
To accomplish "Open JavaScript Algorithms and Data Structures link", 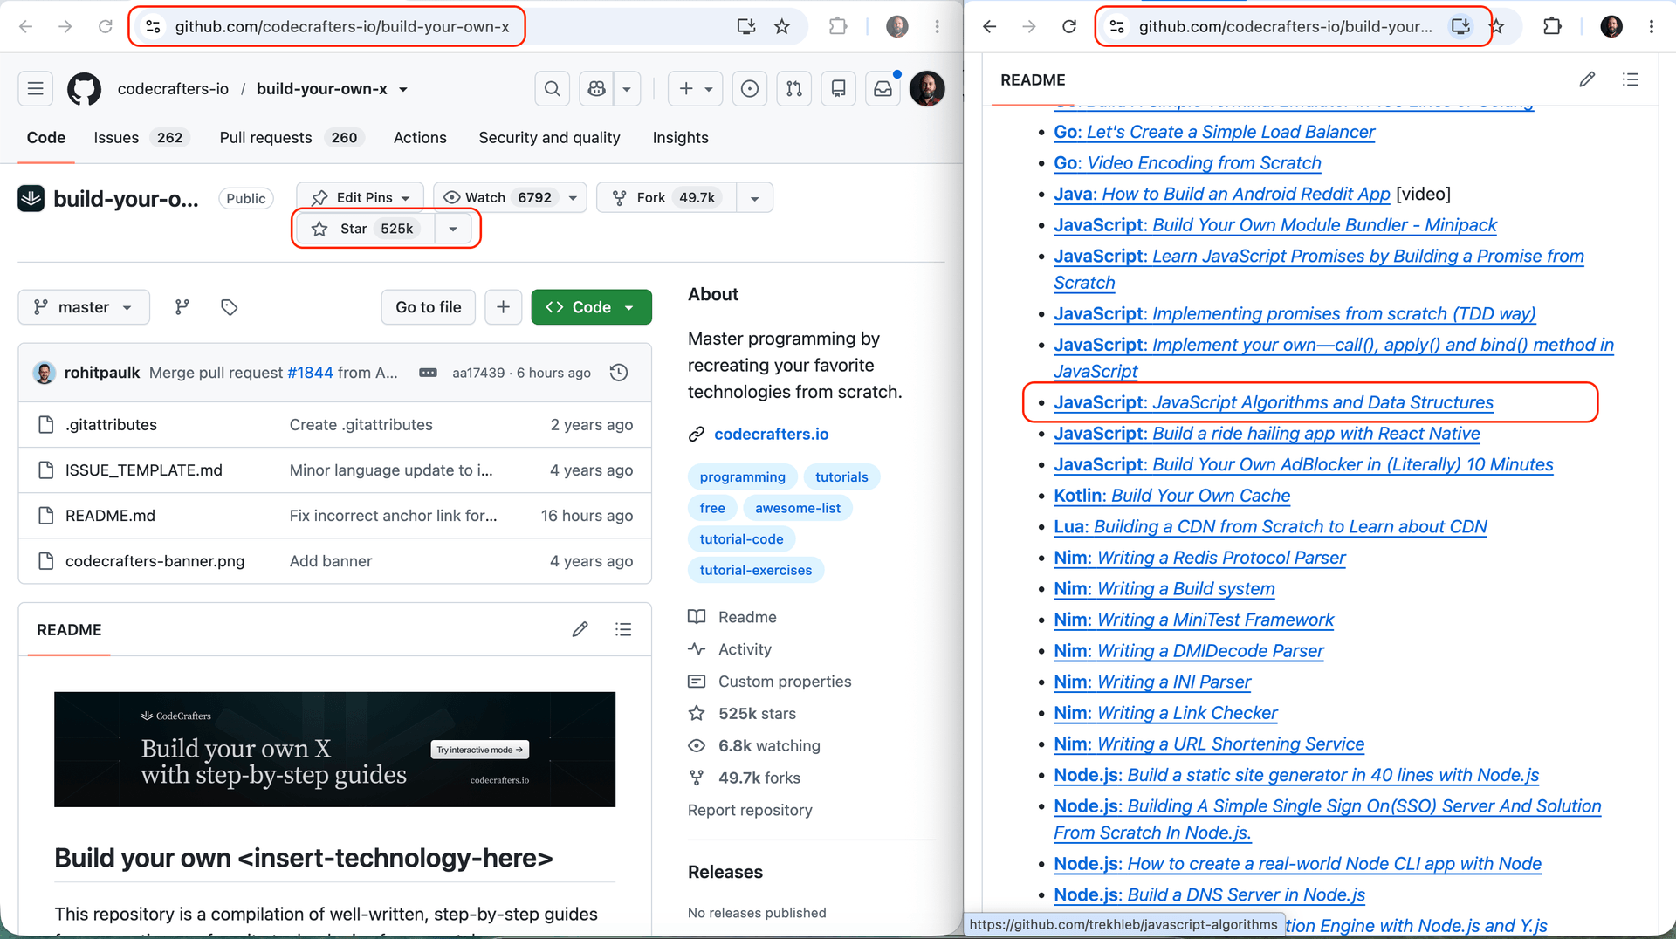I will tap(1274, 402).
